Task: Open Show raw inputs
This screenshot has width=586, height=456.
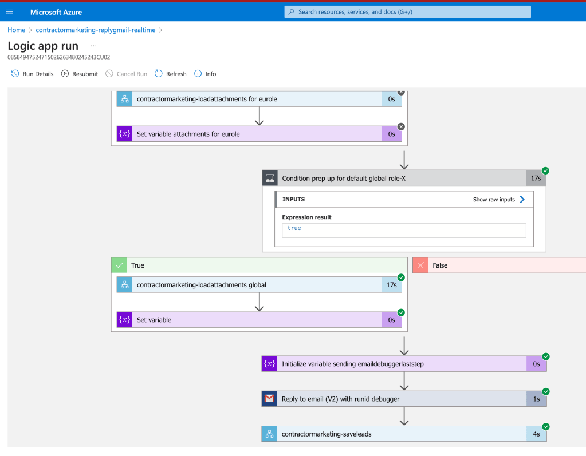Action: [x=494, y=199]
